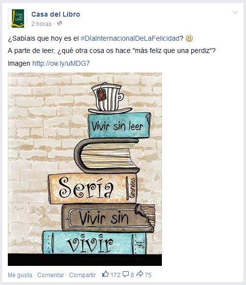Screen dimensions: 246x285
Task: Click the speech bubble comments icon
Action: pos(126,274)
